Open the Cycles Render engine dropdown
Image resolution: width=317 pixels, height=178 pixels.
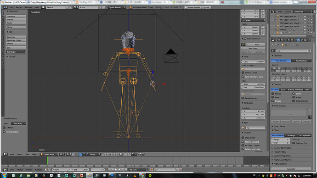[x=117, y=7]
